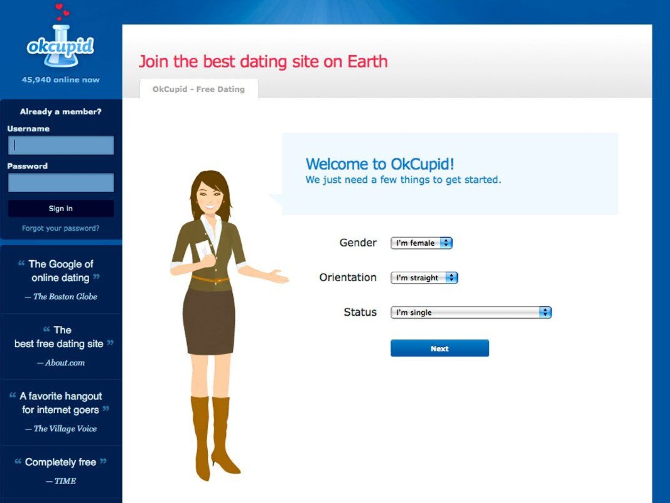Open the Gender dropdown
The height and width of the screenshot is (503, 670).
point(421,243)
